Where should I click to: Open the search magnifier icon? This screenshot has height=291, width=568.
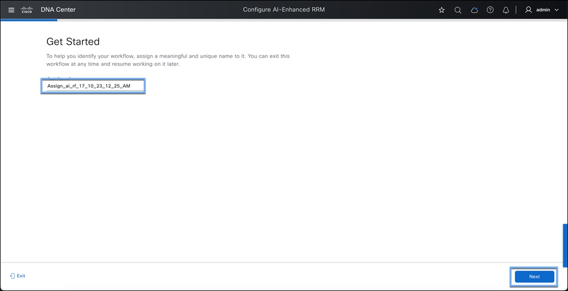point(458,10)
